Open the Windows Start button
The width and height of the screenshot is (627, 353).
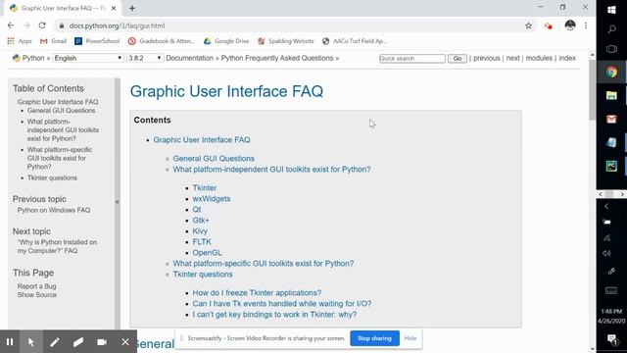pos(611,10)
